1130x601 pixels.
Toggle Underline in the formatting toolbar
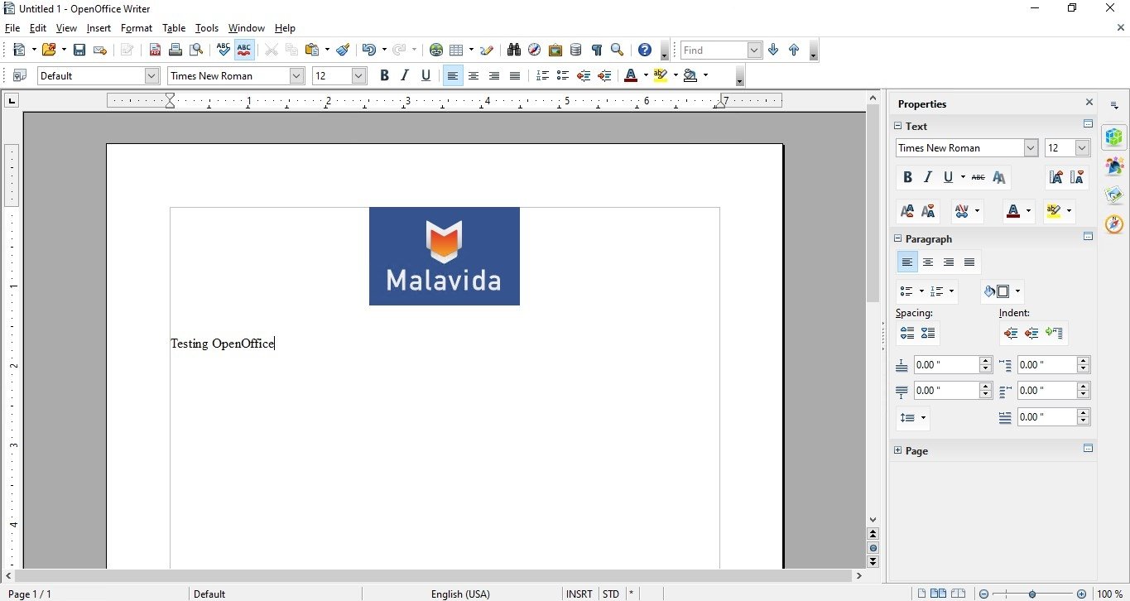click(x=426, y=75)
